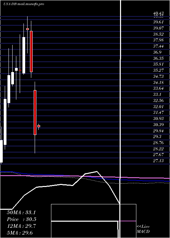The width and height of the screenshot is (170, 238).
Task: Click the 31.47 price axis label
Action: click(x=158, y=113)
